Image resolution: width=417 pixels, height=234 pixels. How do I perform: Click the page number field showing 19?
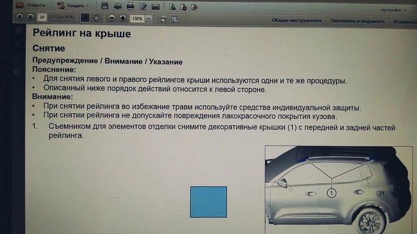click(x=42, y=18)
